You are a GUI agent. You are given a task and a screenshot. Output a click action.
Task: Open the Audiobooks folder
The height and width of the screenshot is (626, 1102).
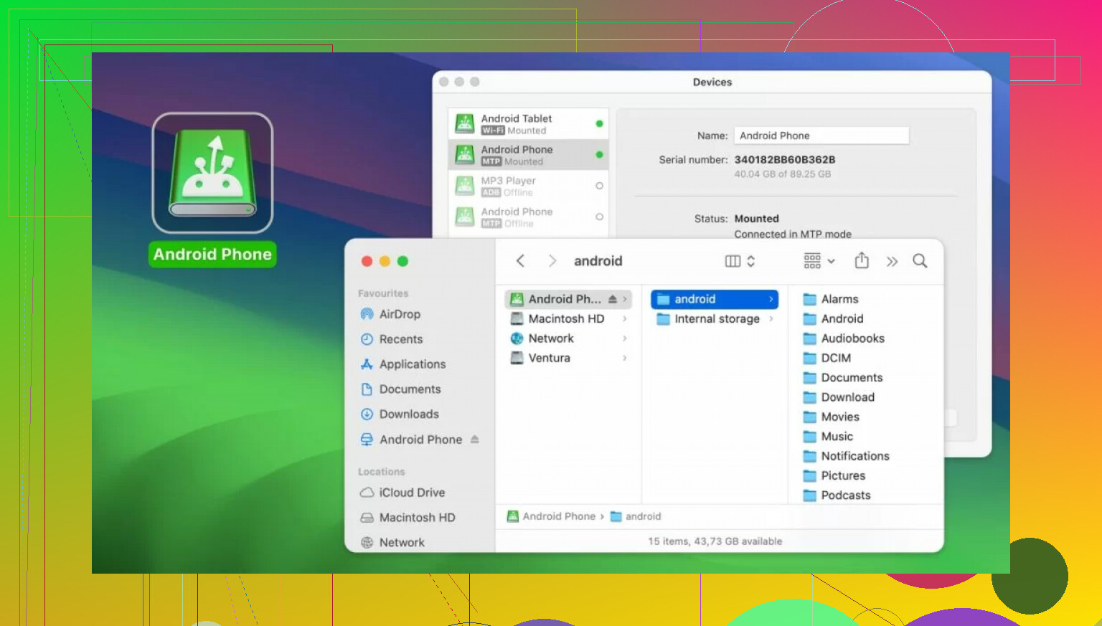[x=844, y=338]
